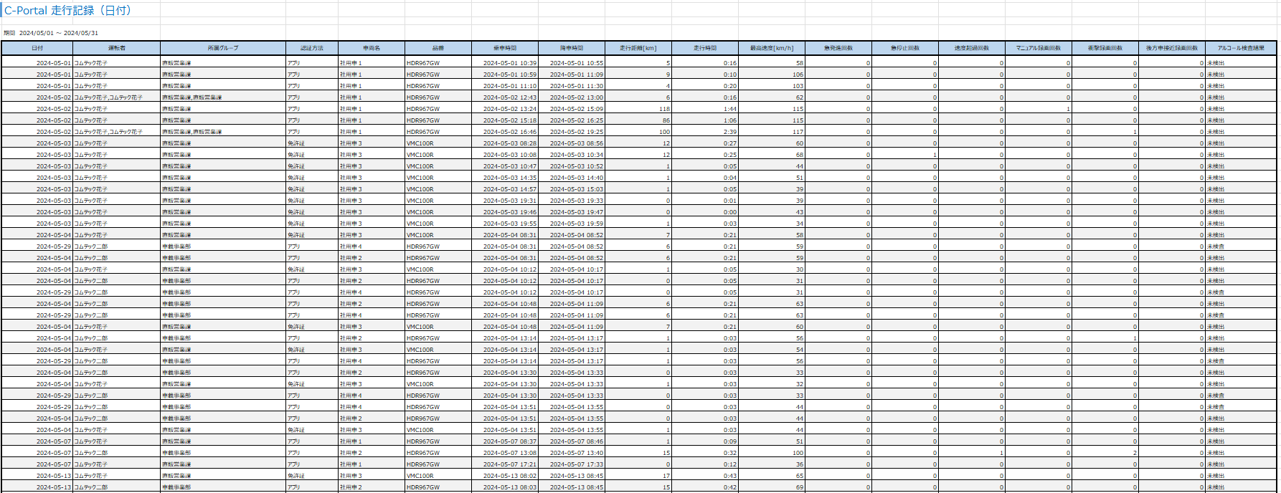Image resolution: width=1281 pixels, height=493 pixels.
Task: Select drop-off time cell 2024-05-02 15:09
Action: pos(572,109)
